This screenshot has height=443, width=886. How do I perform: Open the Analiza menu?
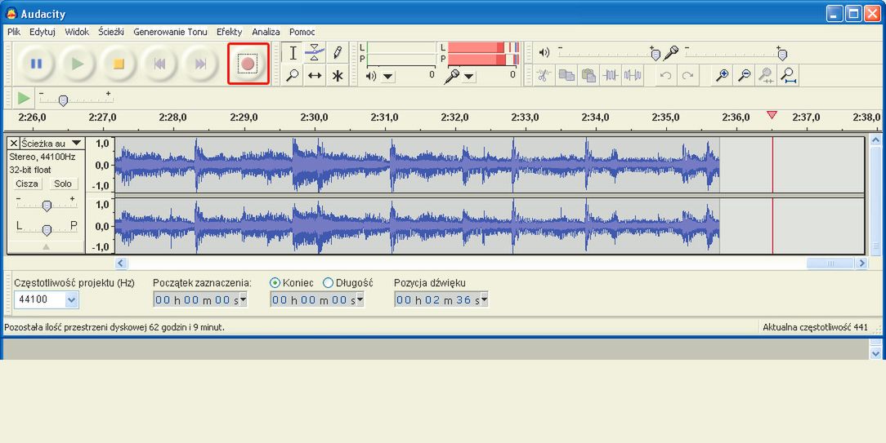point(266,32)
